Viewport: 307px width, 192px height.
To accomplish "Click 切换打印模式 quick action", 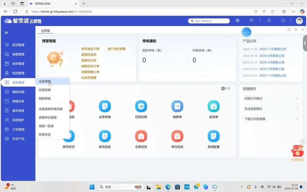I will [x=271, y=99].
